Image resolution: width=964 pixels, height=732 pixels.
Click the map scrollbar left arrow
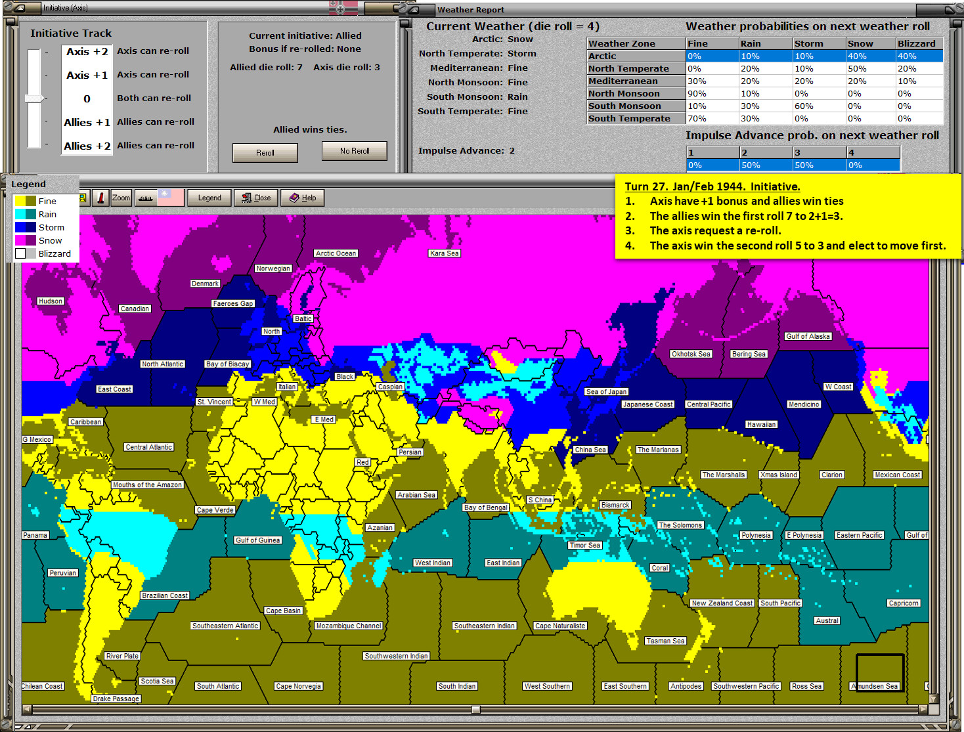click(27, 710)
